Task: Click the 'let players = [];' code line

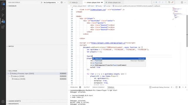Action: click(x=94, y=52)
